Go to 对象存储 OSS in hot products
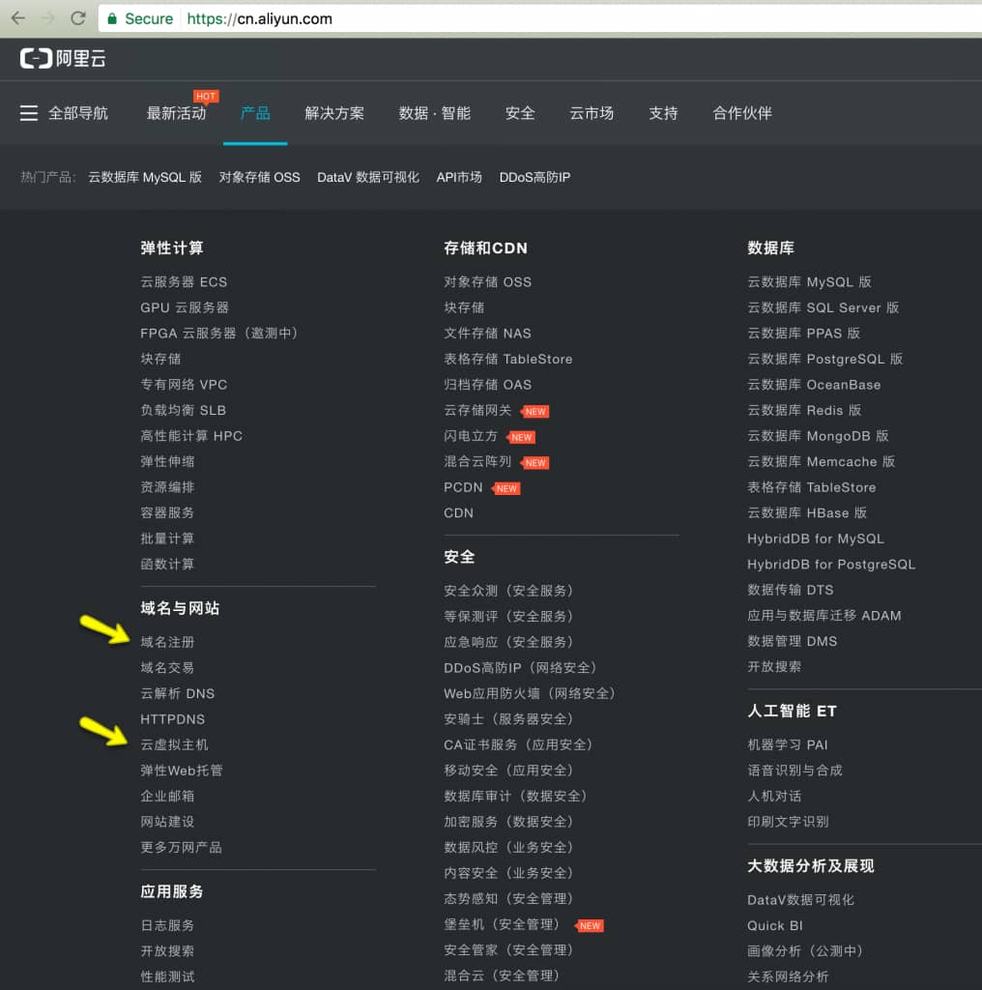 [259, 178]
